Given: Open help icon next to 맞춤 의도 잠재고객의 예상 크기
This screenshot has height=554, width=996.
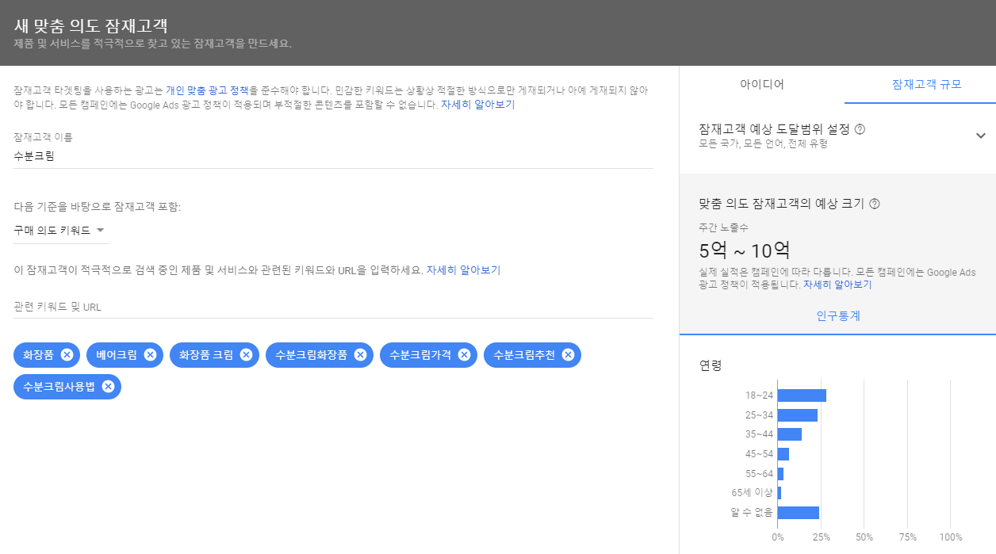Looking at the screenshot, I should [875, 204].
